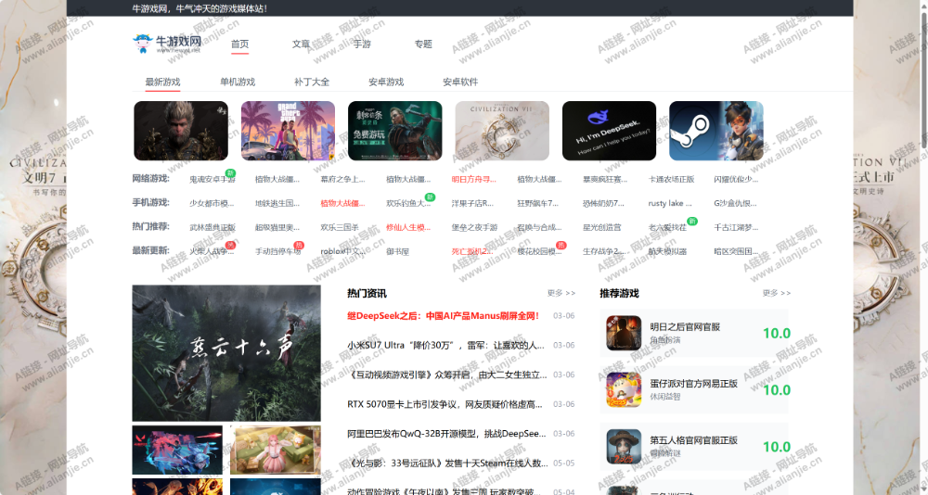Screen dimensions: 928x495
Task: Open the 明日之后官网官服 title link
Action: pyautogui.click(x=685, y=327)
